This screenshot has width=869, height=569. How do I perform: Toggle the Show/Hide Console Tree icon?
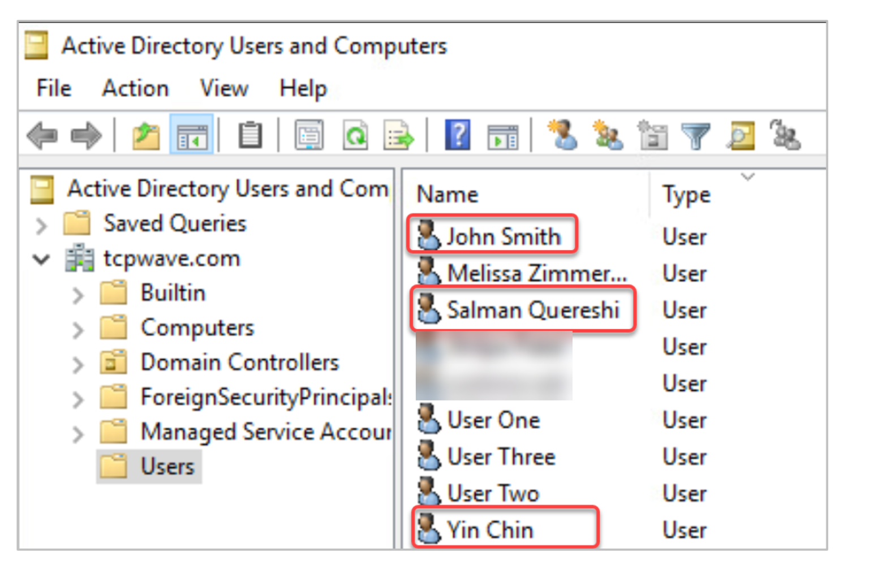pos(191,136)
